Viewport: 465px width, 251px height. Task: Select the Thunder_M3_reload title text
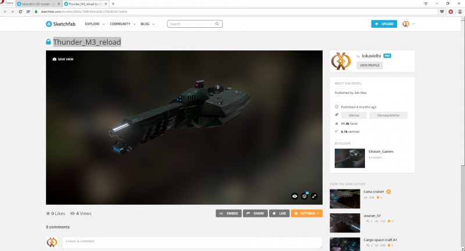pyautogui.click(x=87, y=42)
